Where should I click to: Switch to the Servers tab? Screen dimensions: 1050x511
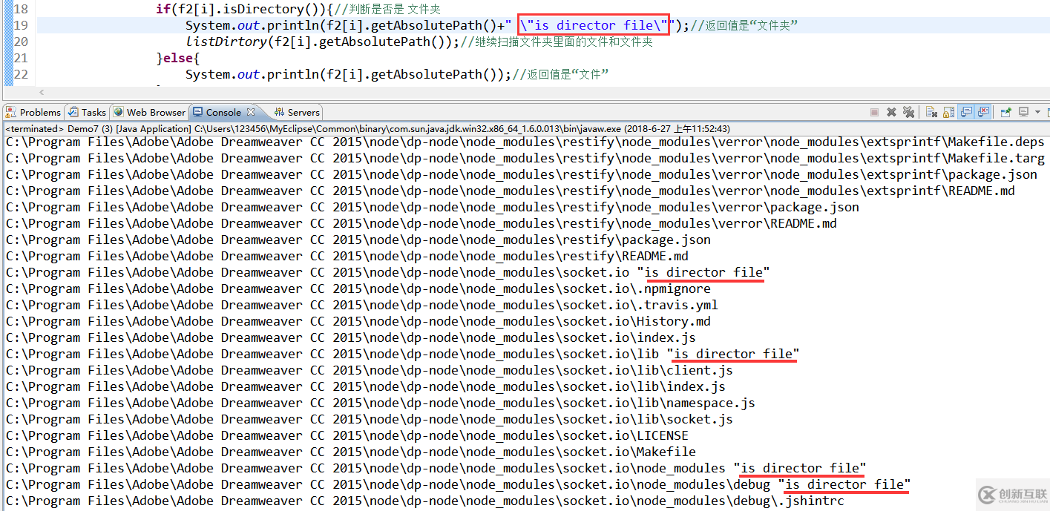click(x=296, y=112)
